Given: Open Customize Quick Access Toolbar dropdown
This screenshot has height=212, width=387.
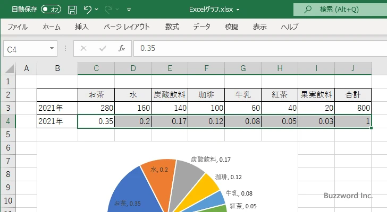Looking at the screenshot, I should click(129, 10).
